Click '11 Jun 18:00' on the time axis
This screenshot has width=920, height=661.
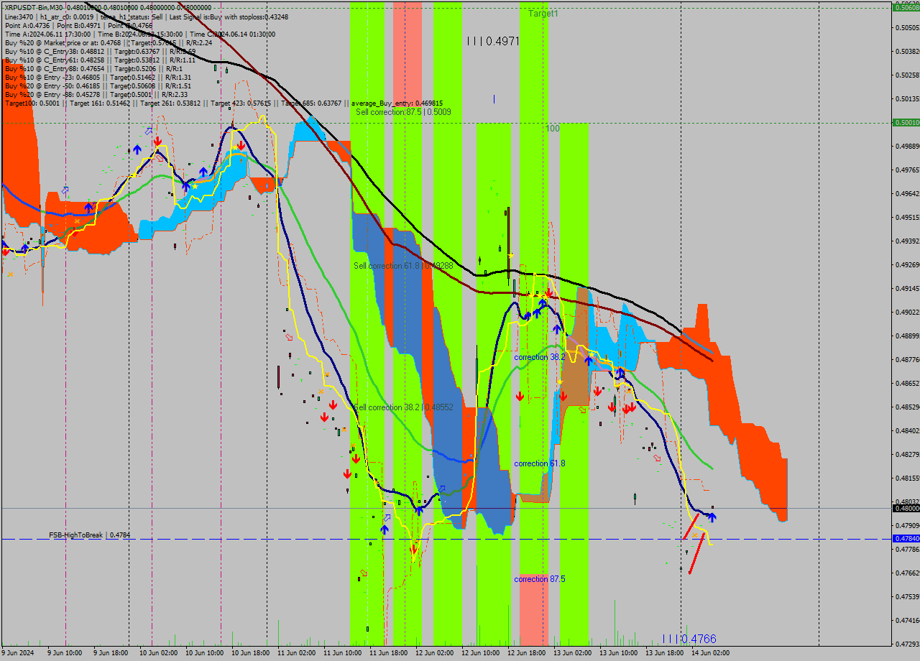tap(387, 653)
